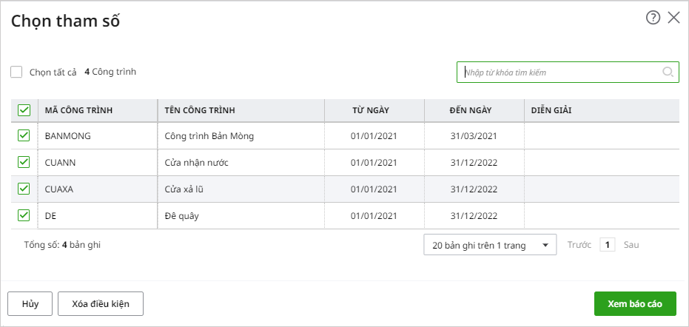Uncheck the BANMONG row checkbox

24,135
